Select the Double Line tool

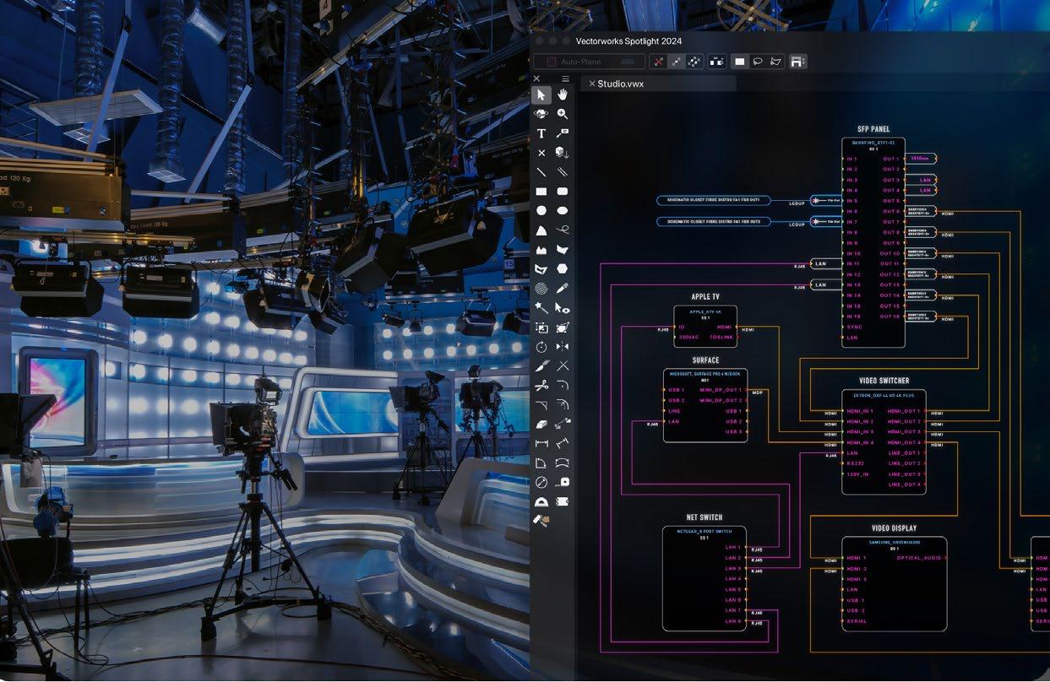pyautogui.click(x=563, y=172)
